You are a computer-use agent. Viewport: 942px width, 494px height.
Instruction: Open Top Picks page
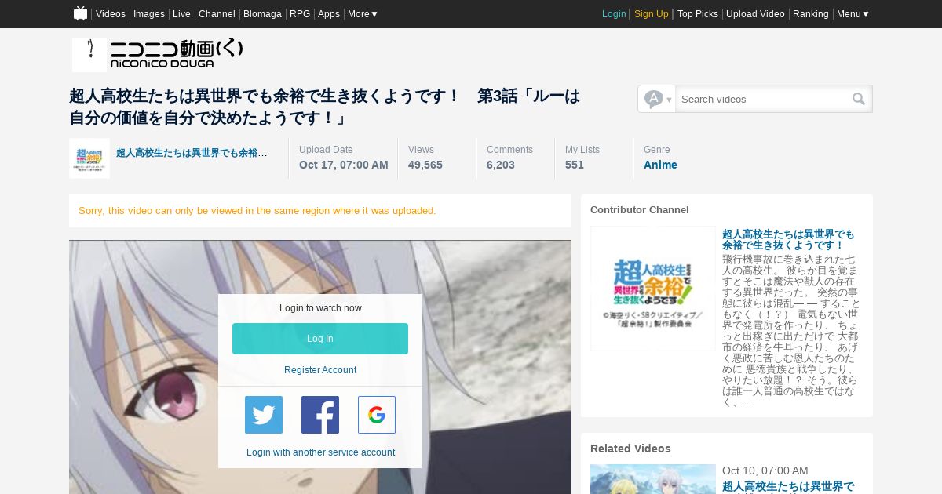698,14
